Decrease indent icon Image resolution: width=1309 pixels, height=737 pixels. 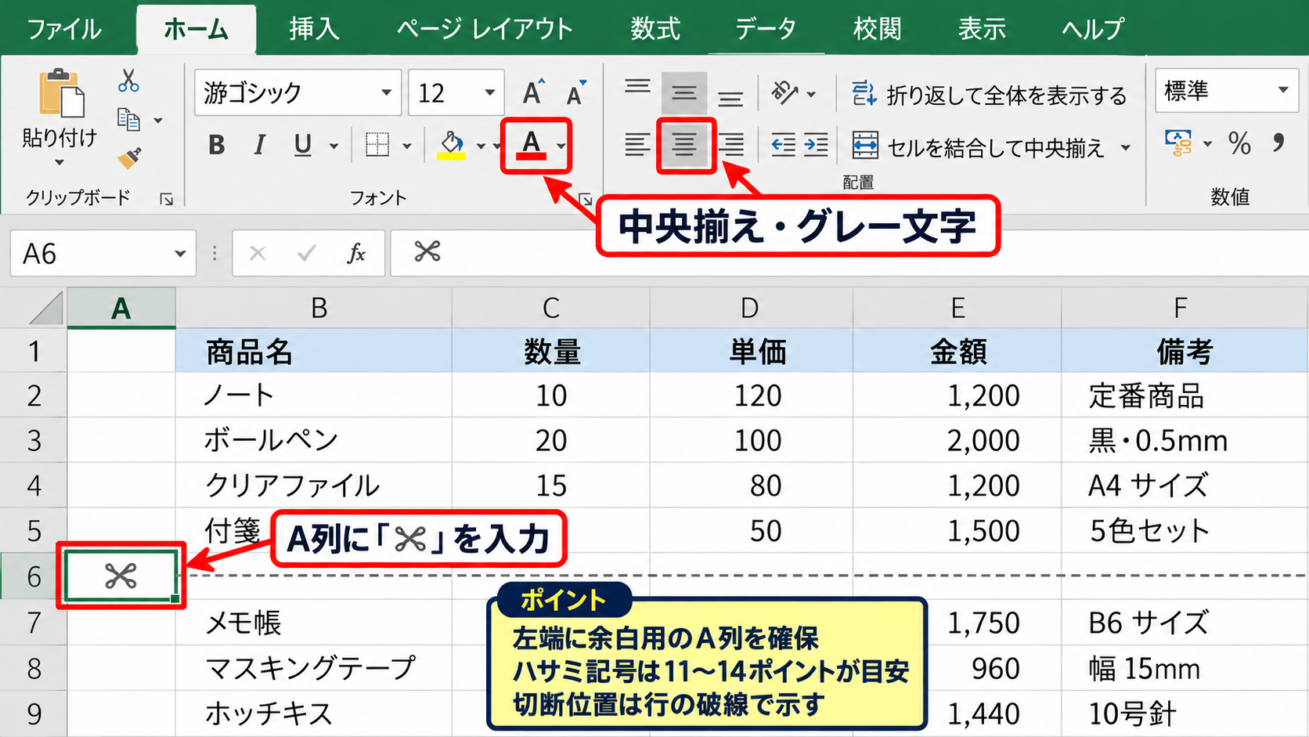pos(783,145)
